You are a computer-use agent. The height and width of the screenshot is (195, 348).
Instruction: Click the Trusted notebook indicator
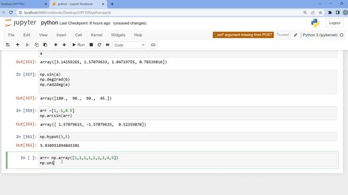click(283, 35)
